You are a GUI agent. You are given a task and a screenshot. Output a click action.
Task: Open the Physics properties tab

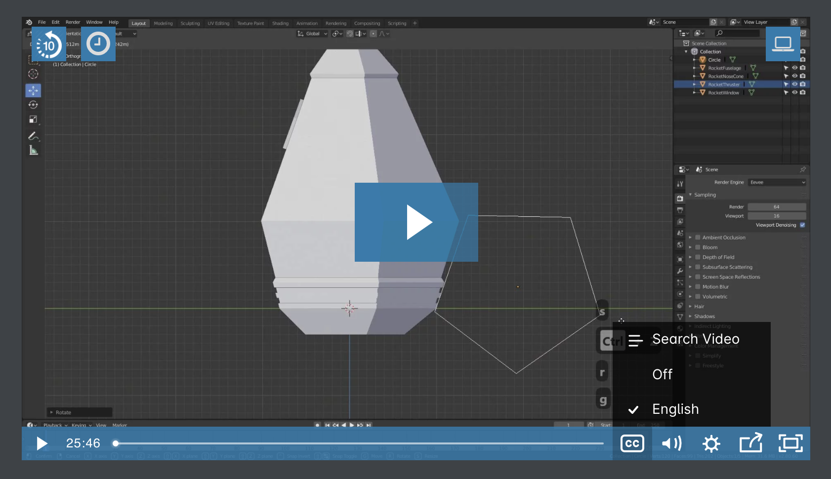click(680, 294)
